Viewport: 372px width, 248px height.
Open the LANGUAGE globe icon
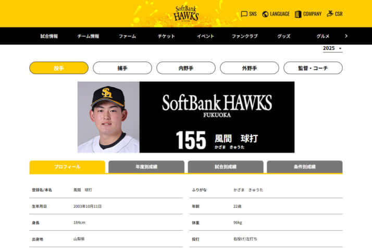tap(265, 14)
